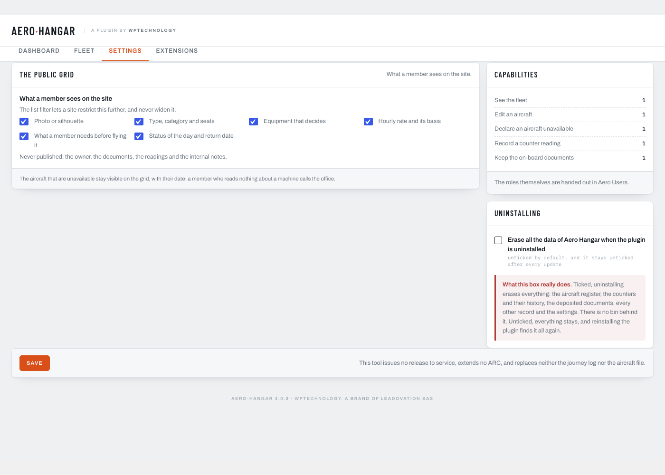
Task: Click 'Declare an aircraft unavailable' capability
Action: click(570, 129)
